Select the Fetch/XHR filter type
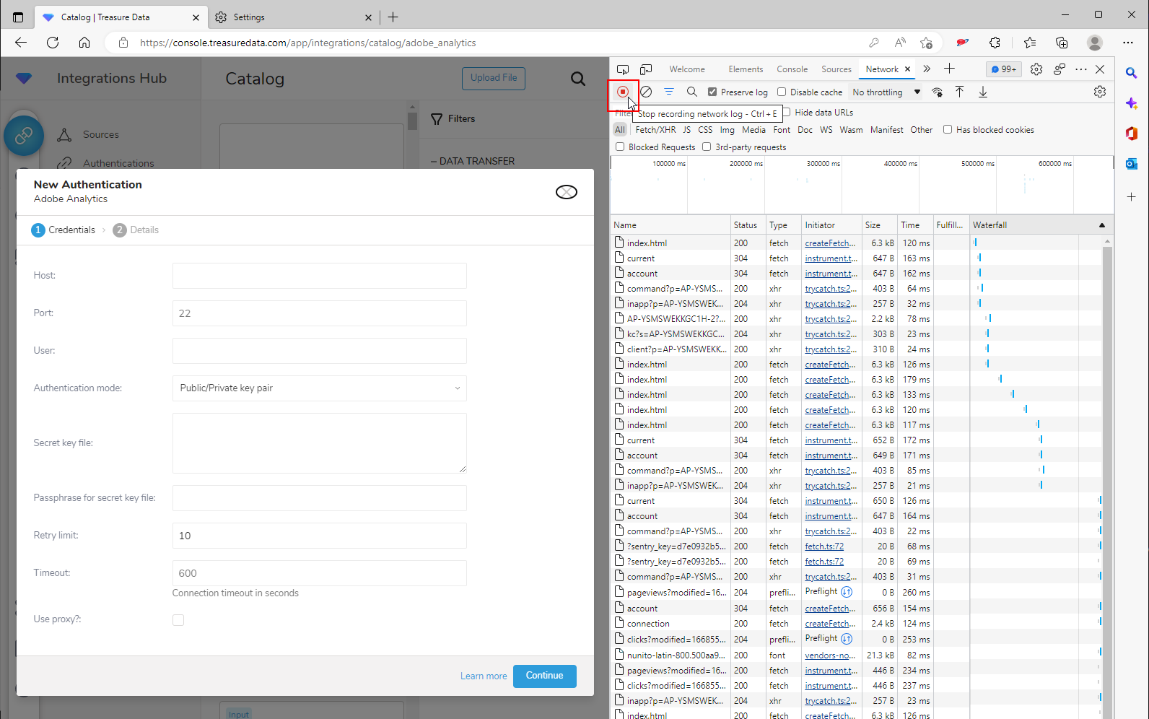Image resolution: width=1149 pixels, height=719 pixels. tap(655, 130)
